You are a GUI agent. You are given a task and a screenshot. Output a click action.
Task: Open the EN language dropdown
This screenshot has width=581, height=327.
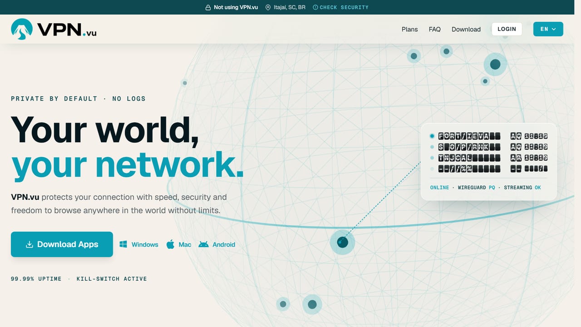tap(548, 29)
